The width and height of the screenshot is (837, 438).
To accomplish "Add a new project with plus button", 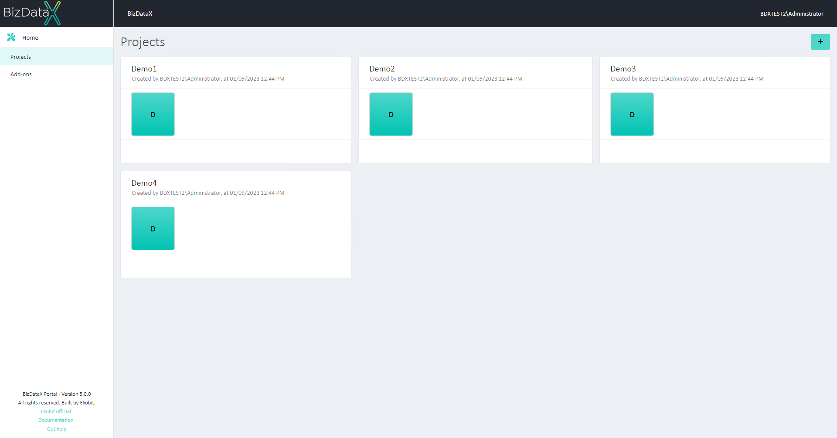I will coord(820,42).
